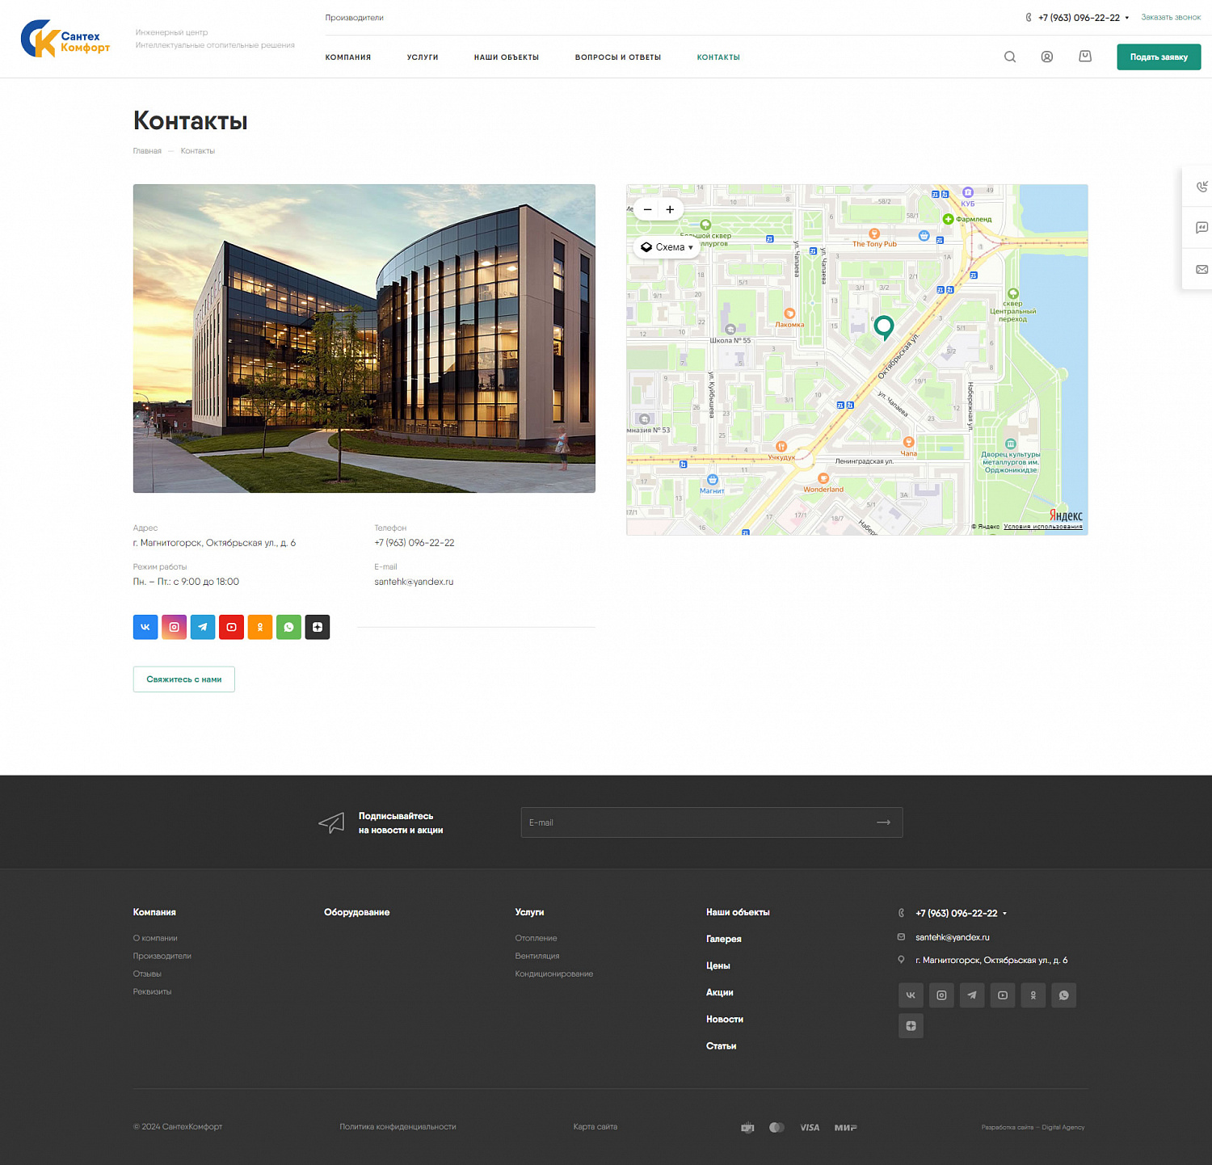Open the orange Odnoklassniki social icon
This screenshot has height=1165, width=1212.
tap(260, 627)
